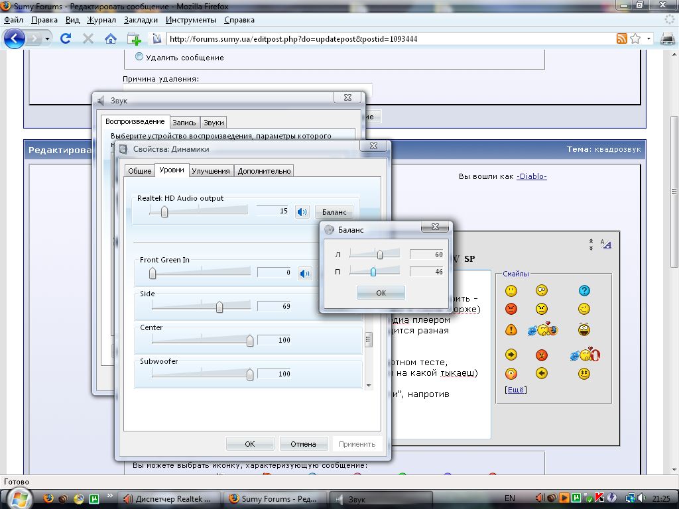Bookmark the page with the star icon

coord(635,38)
